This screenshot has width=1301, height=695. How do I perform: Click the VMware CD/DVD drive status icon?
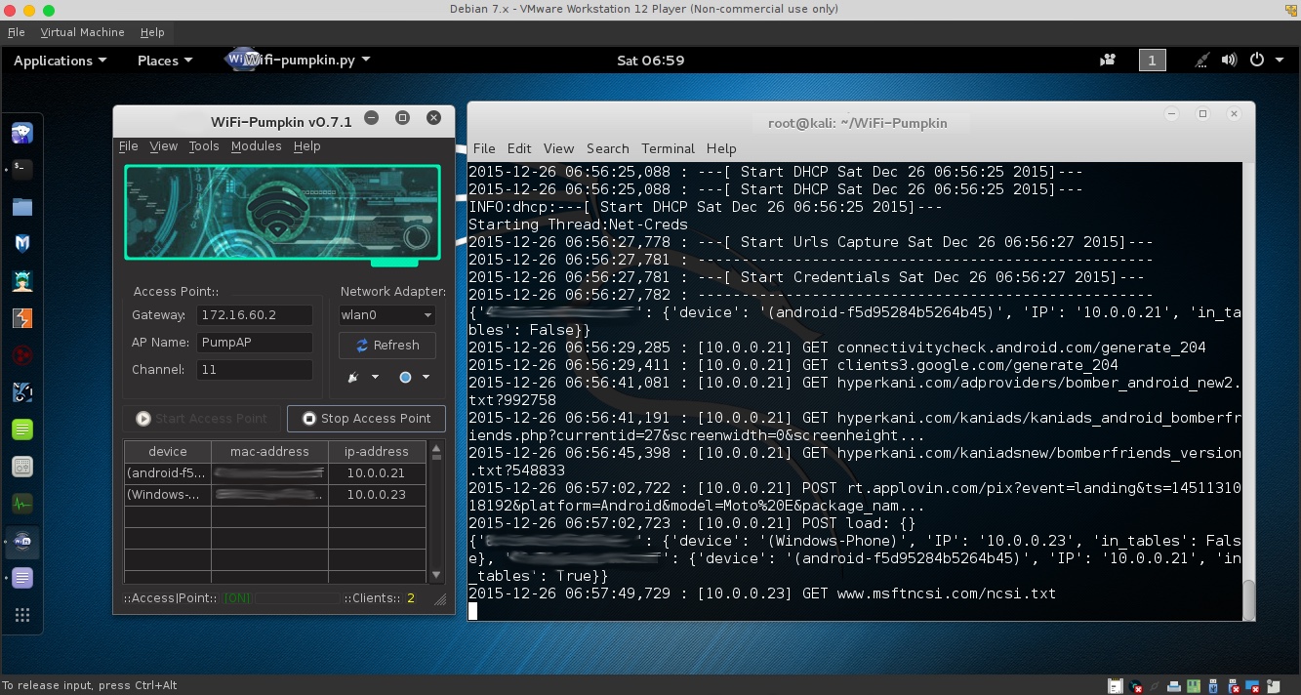coord(1136,686)
